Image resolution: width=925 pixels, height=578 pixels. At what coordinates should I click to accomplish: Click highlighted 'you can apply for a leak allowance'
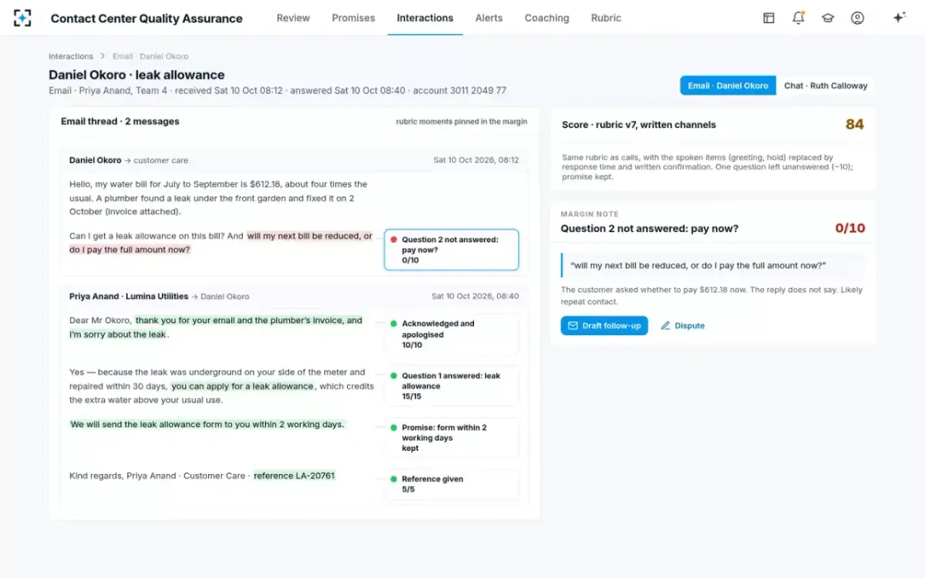pos(243,386)
